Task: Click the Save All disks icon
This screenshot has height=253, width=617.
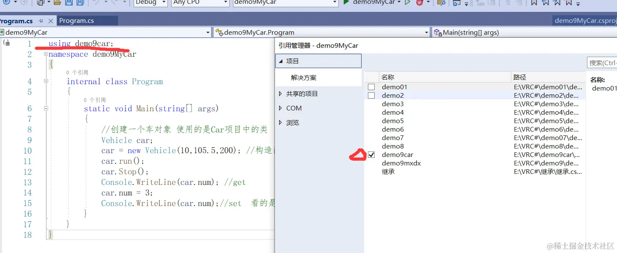Action: (x=80, y=2)
